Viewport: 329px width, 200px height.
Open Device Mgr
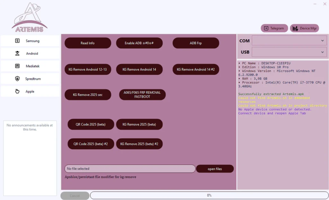(305, 28)
